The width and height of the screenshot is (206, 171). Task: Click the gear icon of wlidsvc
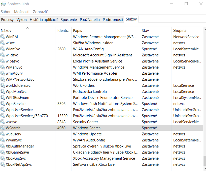(x=3, y=55)
